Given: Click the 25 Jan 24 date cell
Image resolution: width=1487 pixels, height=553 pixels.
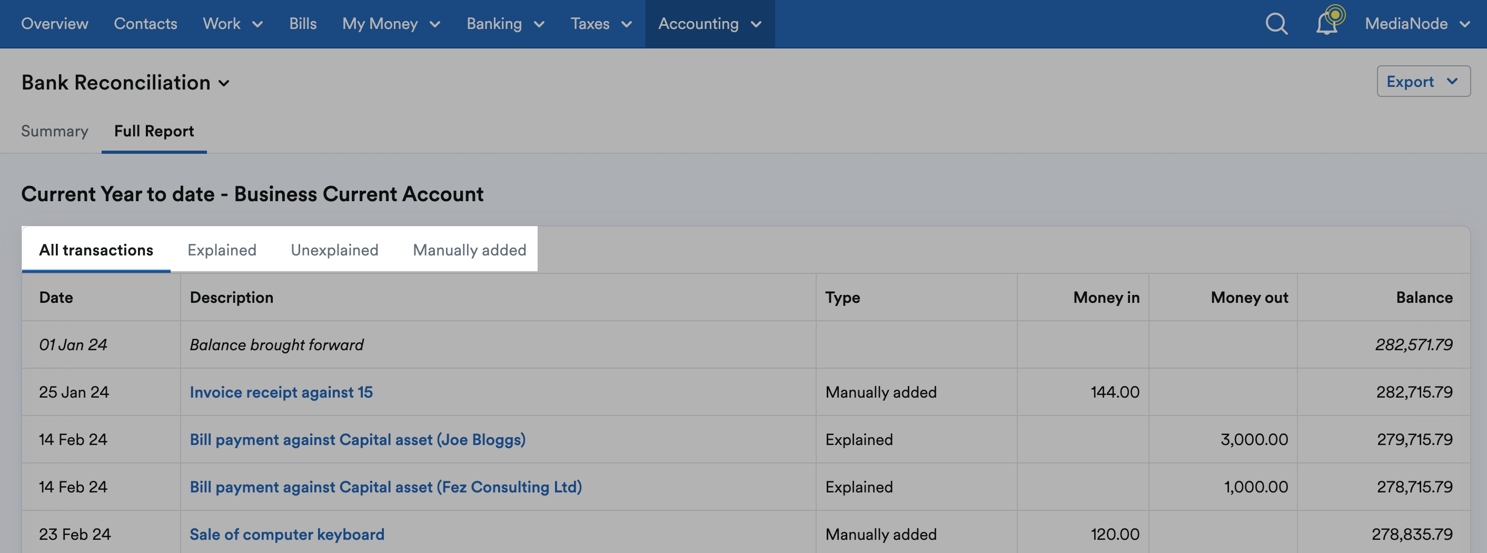Looking at the screenshot, I should click(74, 392).
